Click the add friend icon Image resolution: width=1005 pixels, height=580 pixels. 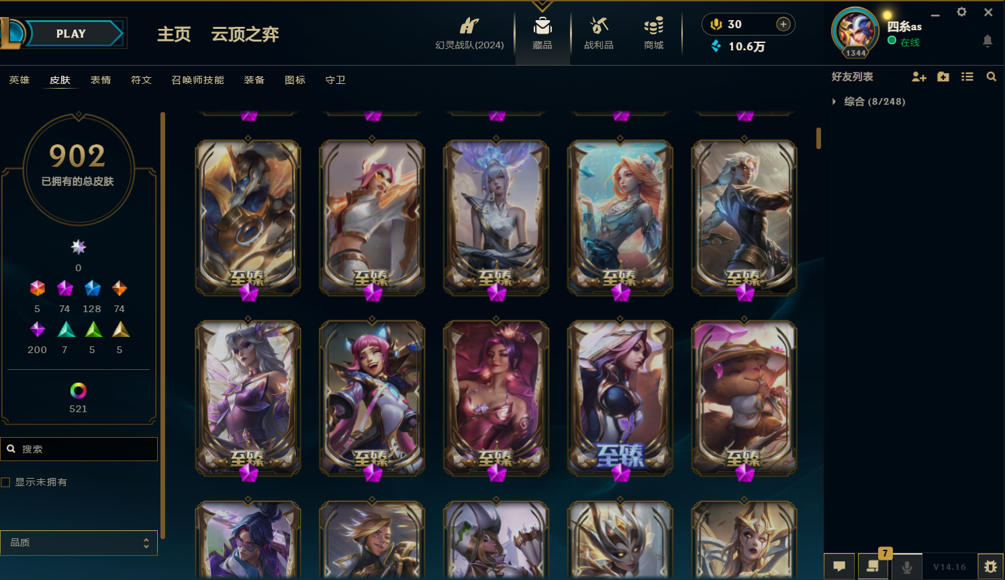click(x=919, y=77)
